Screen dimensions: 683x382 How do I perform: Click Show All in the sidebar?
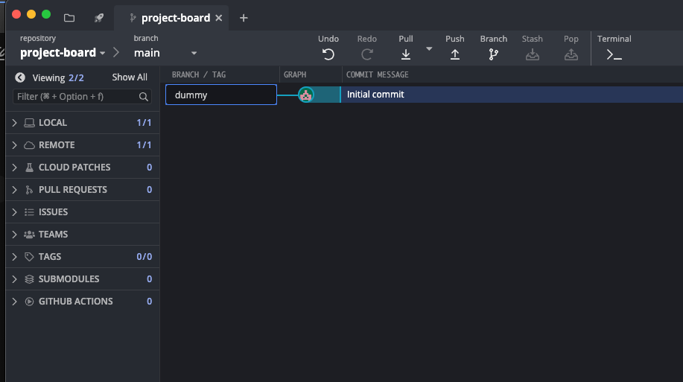point(130,77)
